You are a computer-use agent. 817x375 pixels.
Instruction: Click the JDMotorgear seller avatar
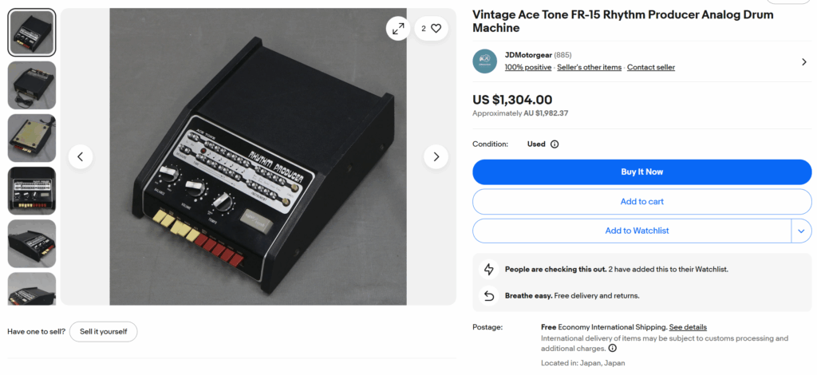pos(485,61)
